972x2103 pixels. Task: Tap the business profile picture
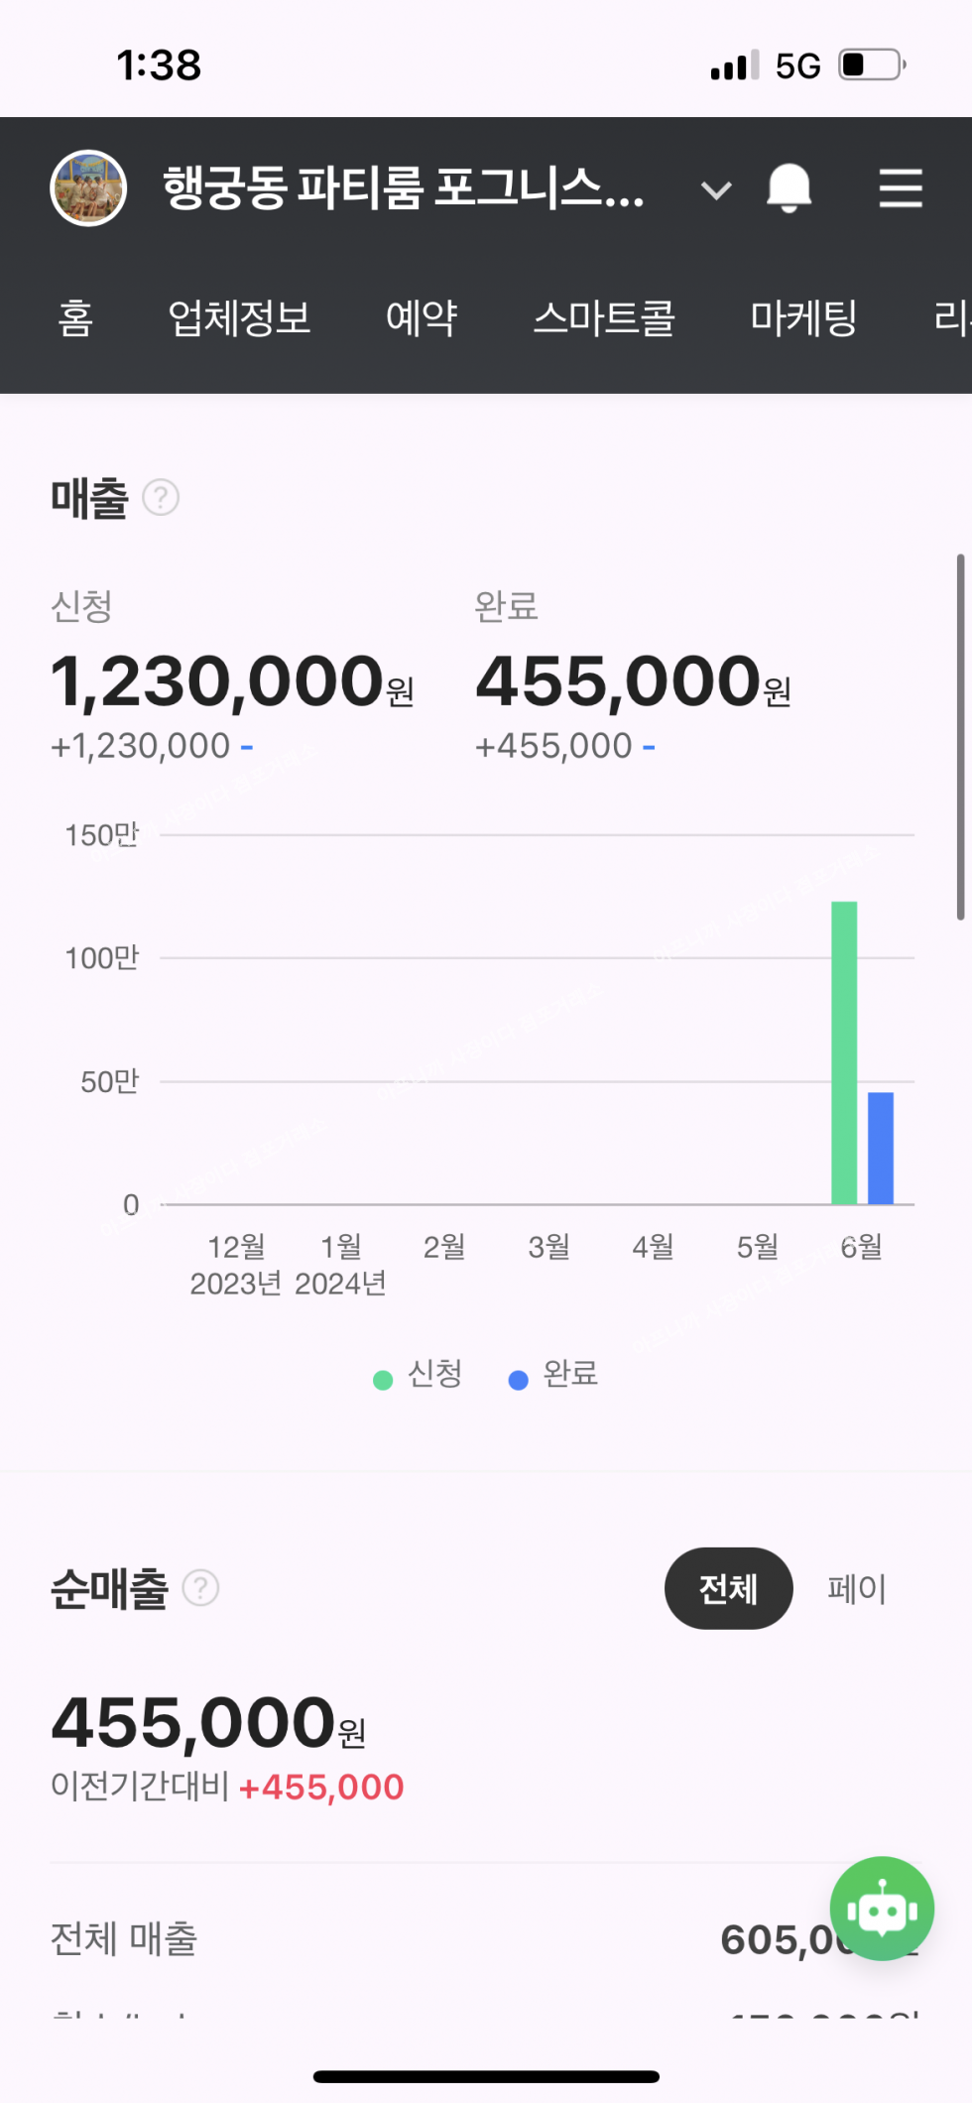(x=88, y=187)
